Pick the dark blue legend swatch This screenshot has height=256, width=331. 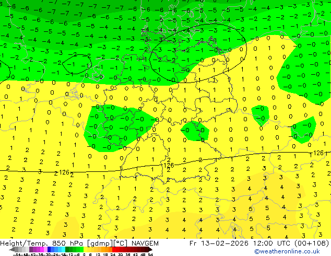(49, 249)
